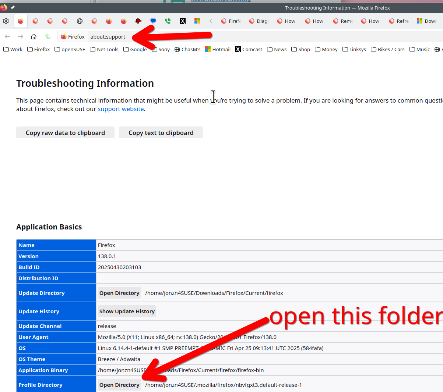
Task: Open Directory for the Update Directory row
Action: pos(119,293)
